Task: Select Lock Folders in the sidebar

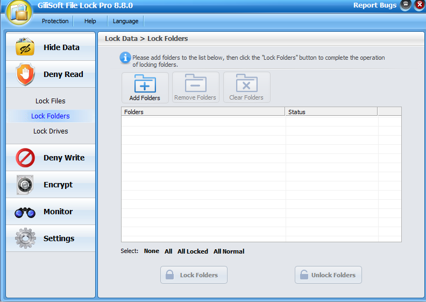Action: click(x=51, y=116)
